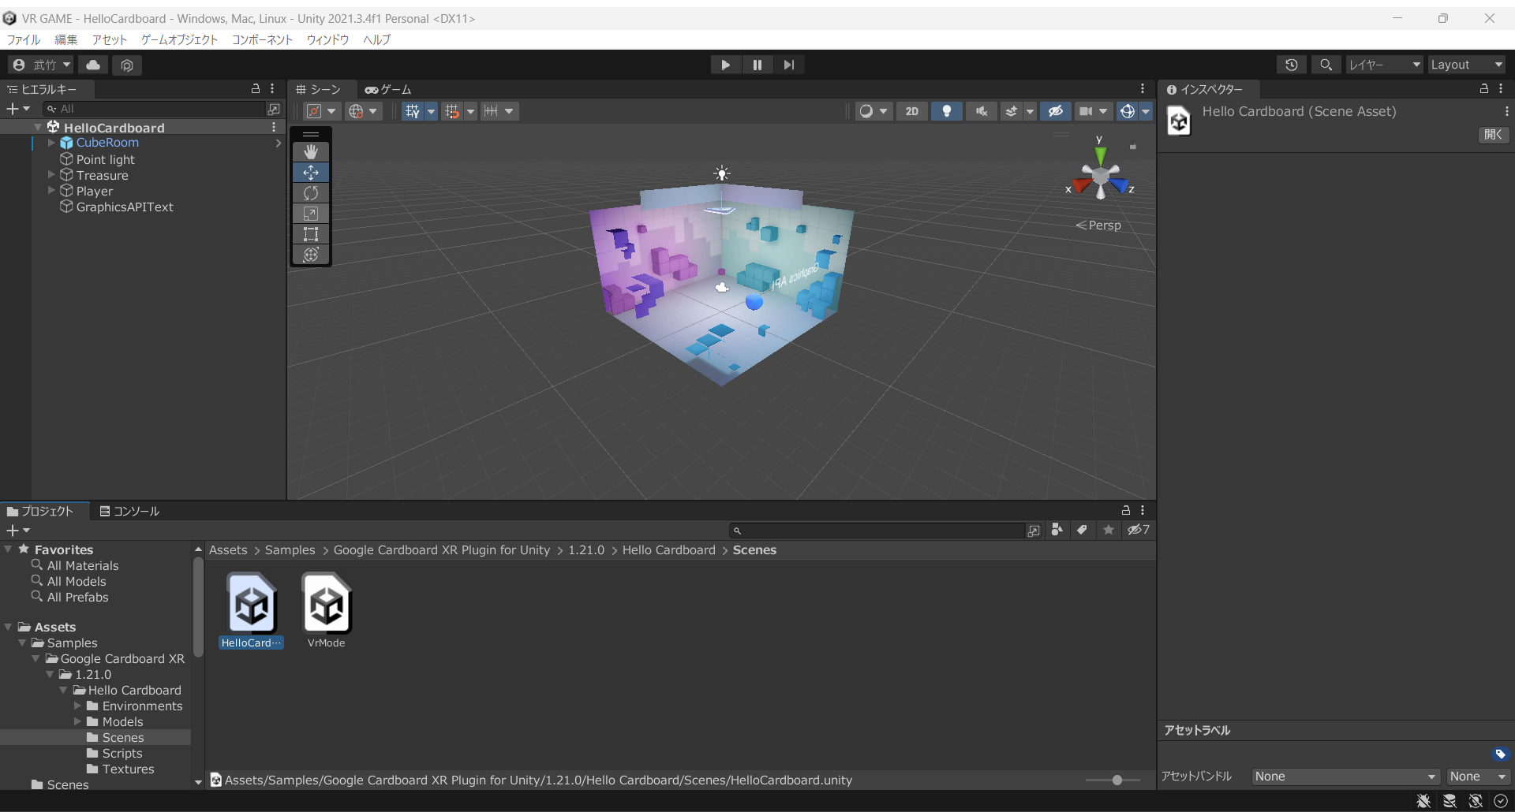
Task: Expand the Treasure hierarchy item
Action: pos(51,175)
